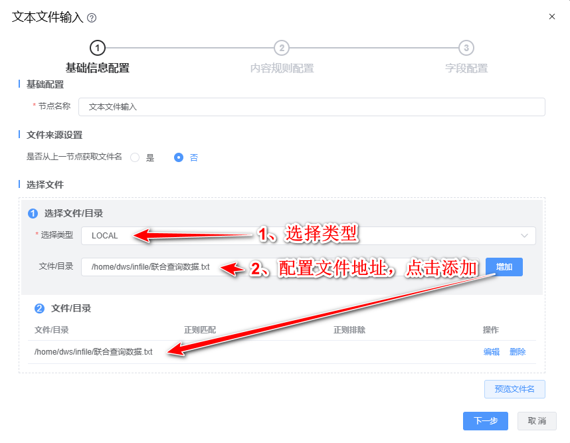
Task: Click the 节点名称 input field
Action: (x=312, y=107)
